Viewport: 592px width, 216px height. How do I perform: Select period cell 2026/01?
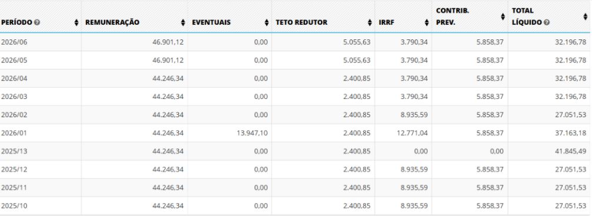tap(14, 133)
